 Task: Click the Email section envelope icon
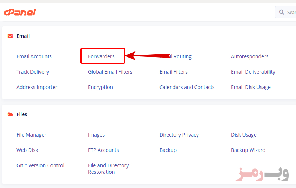[x=10, y=36]
